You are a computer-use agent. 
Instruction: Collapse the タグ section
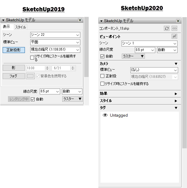176,108
